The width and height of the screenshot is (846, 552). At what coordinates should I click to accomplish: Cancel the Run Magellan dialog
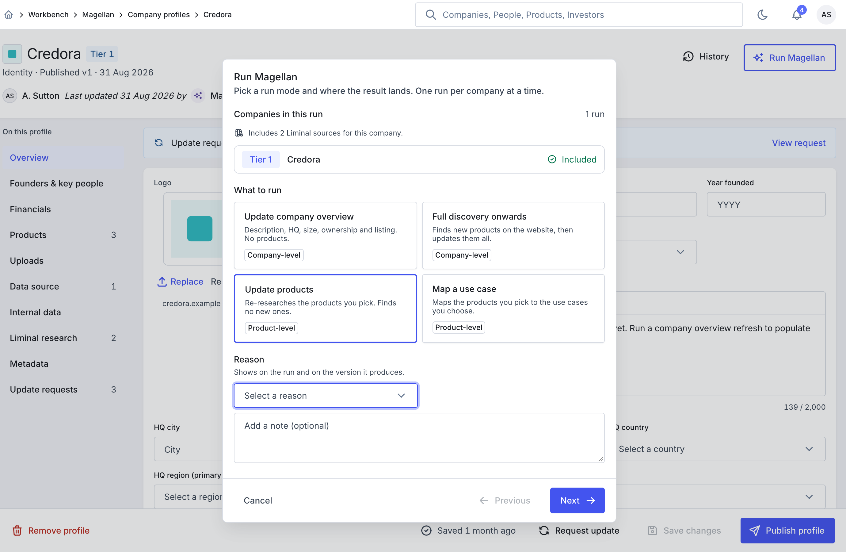[x=257, y=500]
